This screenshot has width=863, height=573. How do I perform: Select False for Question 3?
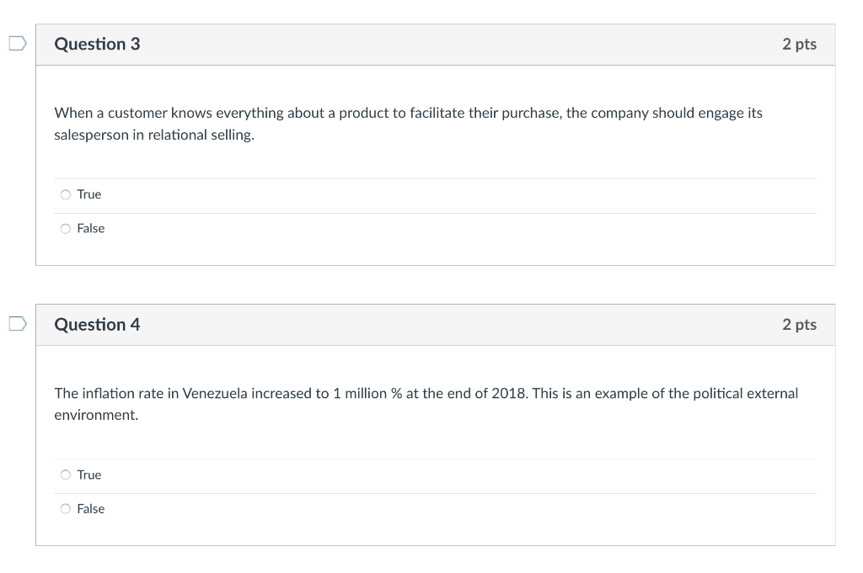65,228
